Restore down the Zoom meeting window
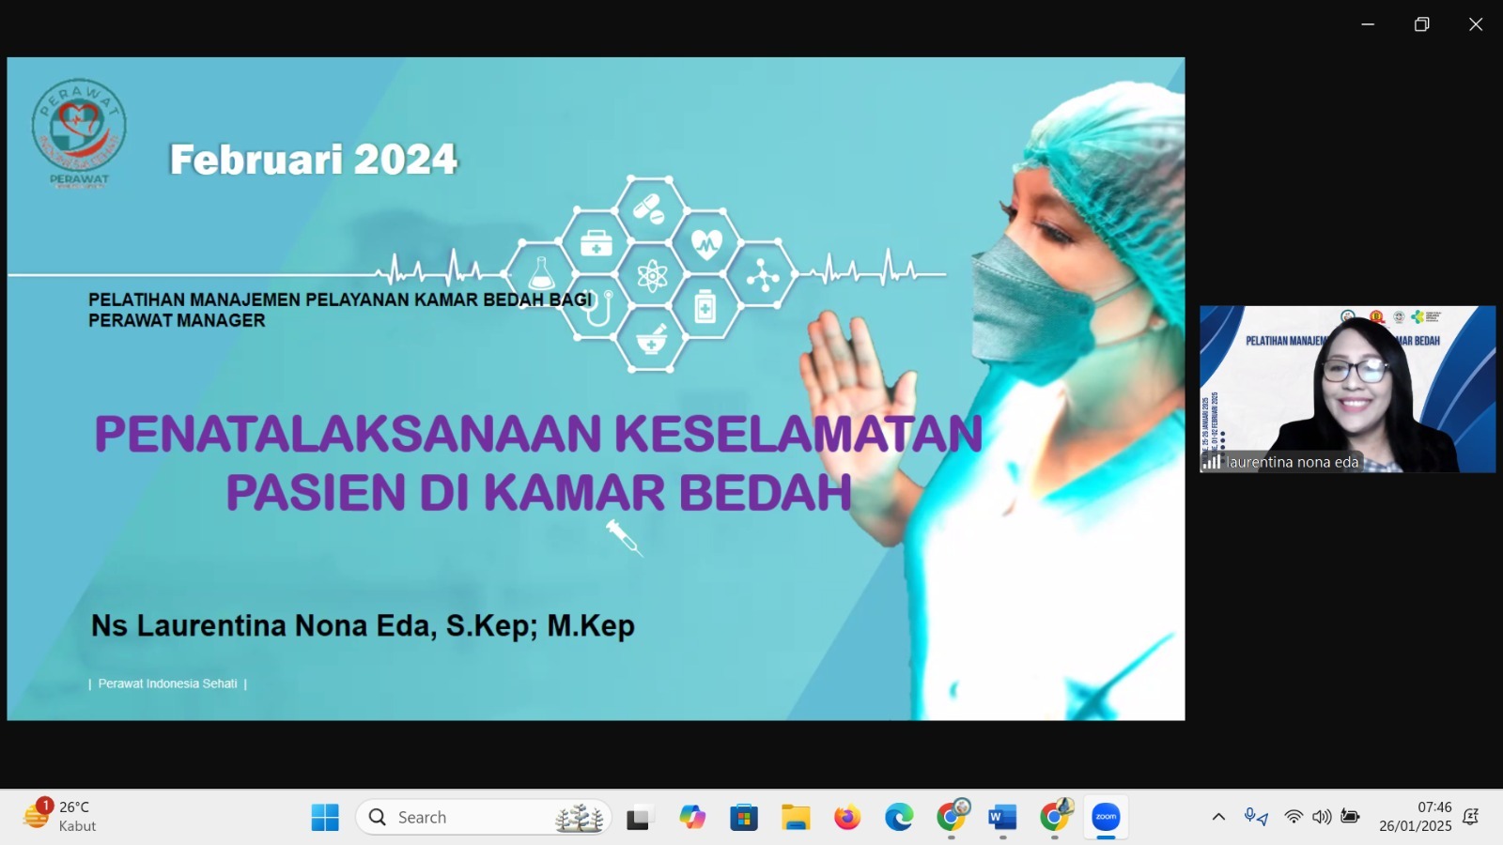 point(1421,24)
